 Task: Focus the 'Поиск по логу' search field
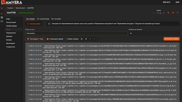click(x=77, y=33)
